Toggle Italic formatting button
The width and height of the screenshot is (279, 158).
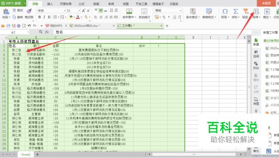[44, 17]
